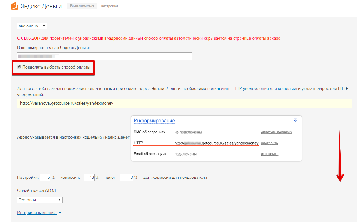Click the tax percent field showing 13
The width and height of the screenshot is (357, 222).
click(89, 178)
